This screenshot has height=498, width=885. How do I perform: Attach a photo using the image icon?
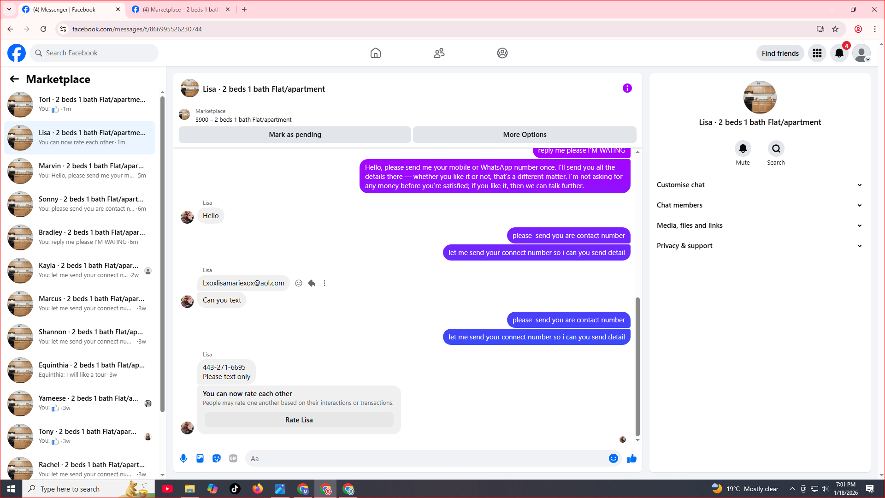click(200, 458)
